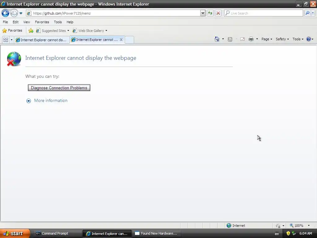The width and height of the screenshot is (317, 238).
Task: Open the Help menu
Action: [70, 22]
